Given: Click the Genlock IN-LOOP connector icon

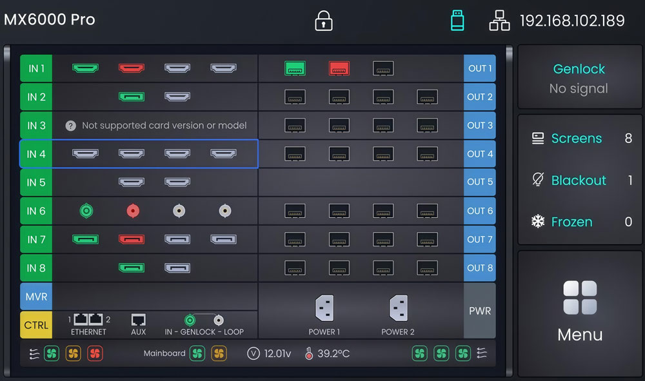Looking at the screenshot, I should coord(190,319).
